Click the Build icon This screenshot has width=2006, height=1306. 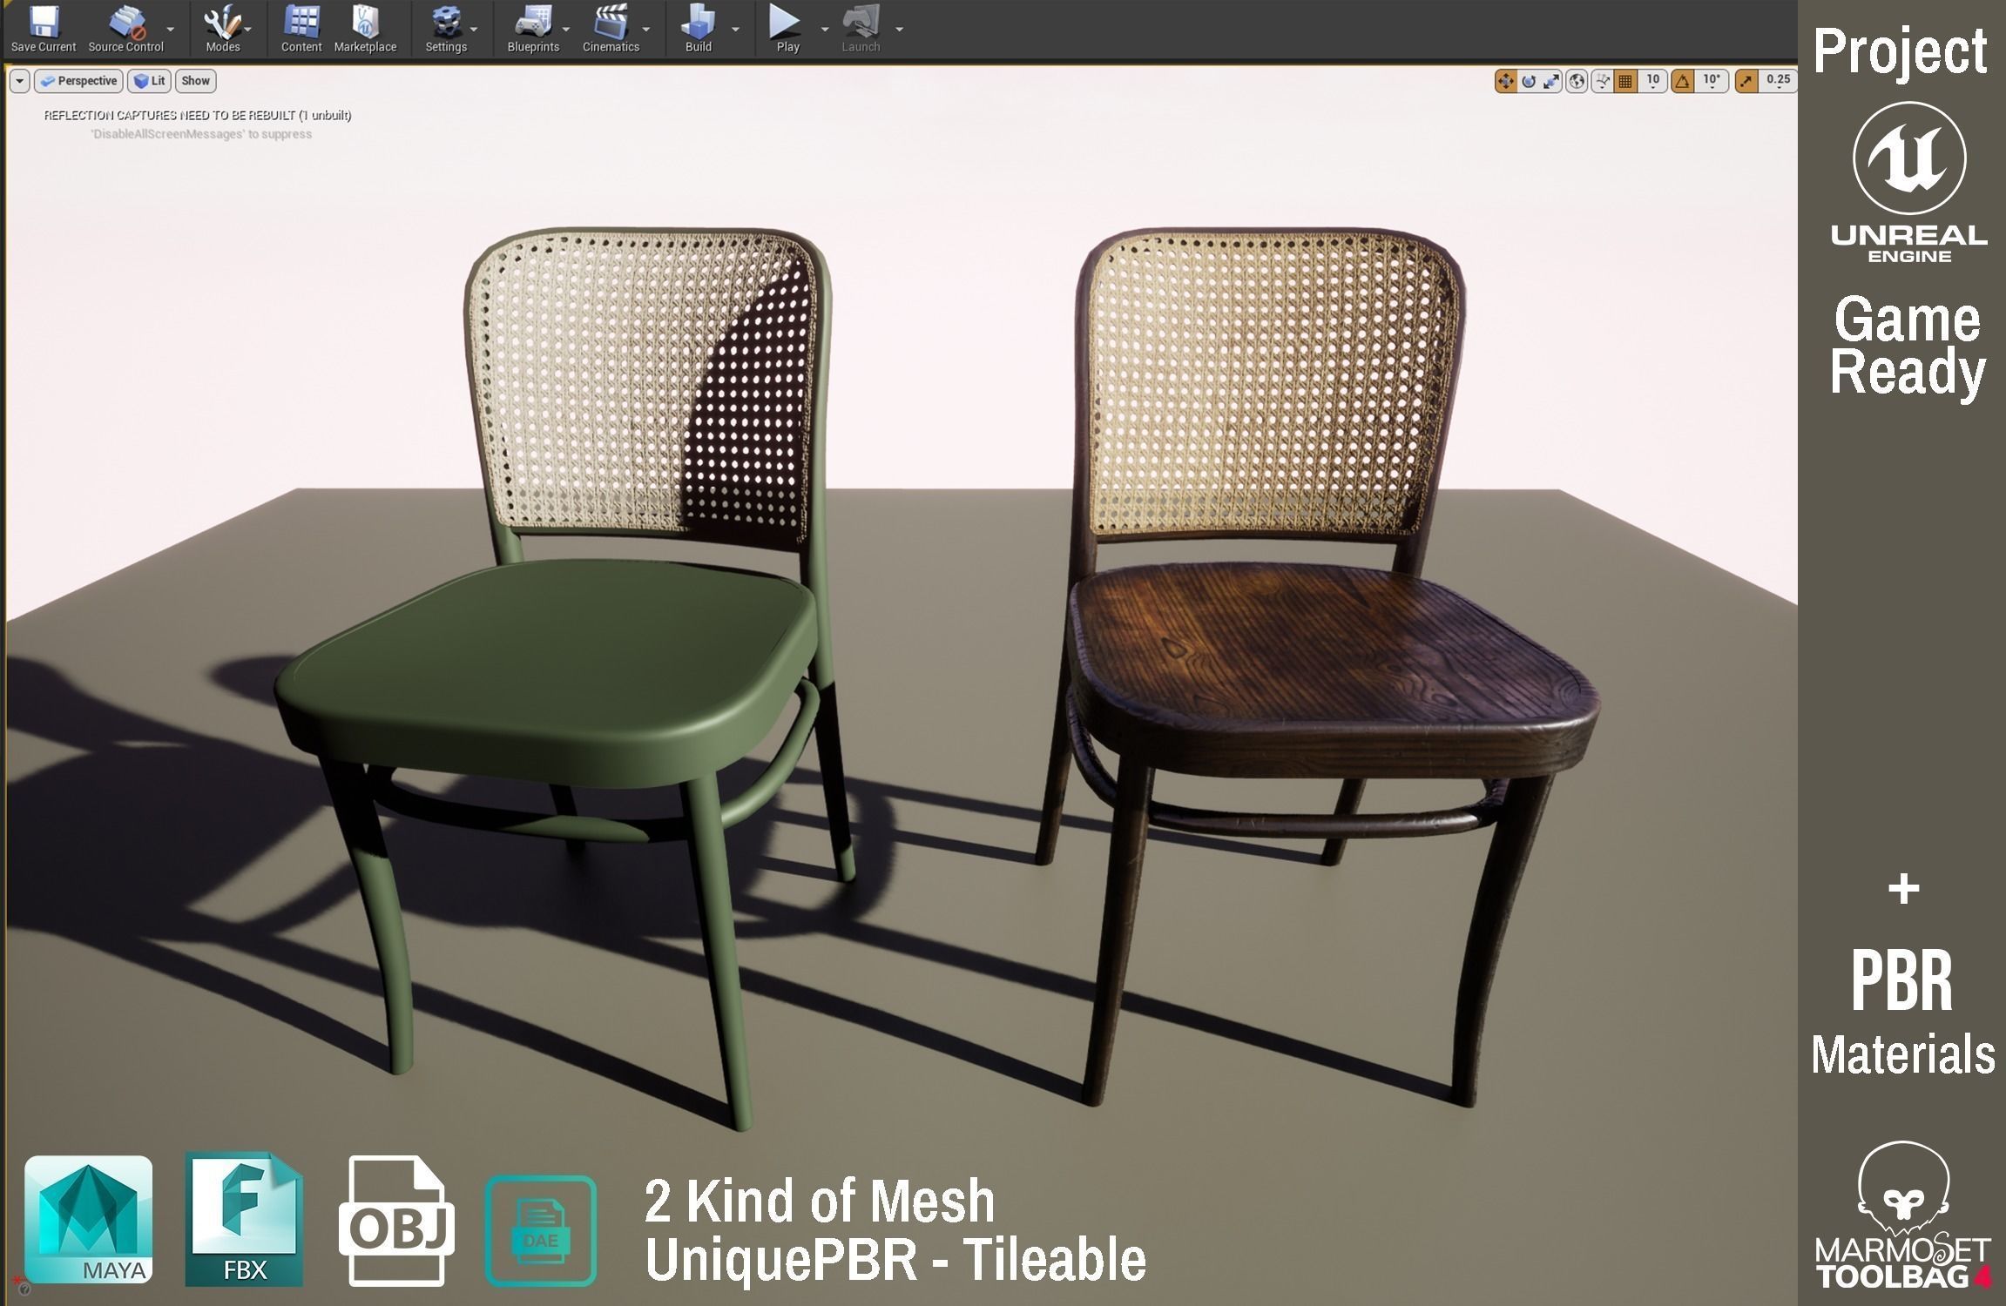(x=699, y=22)
